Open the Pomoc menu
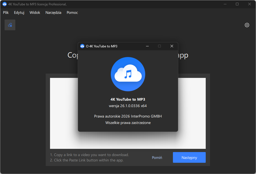 [x=72, y=13]
